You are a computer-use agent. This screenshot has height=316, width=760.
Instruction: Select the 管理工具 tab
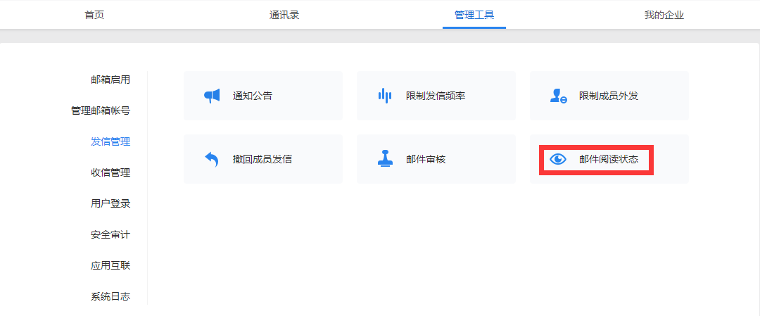click(x=474, y=15)
